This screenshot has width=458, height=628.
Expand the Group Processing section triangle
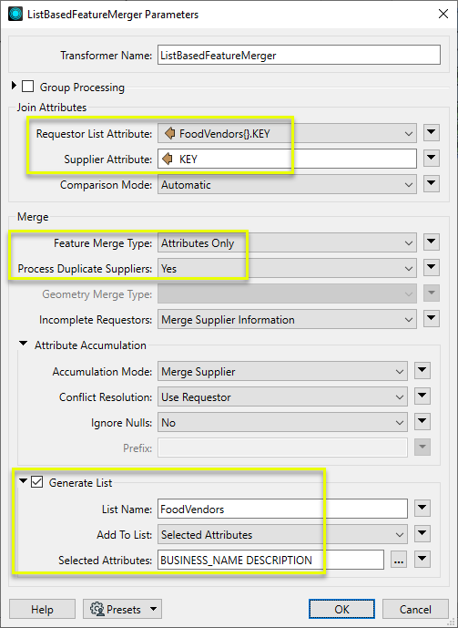tap(14, 86)
